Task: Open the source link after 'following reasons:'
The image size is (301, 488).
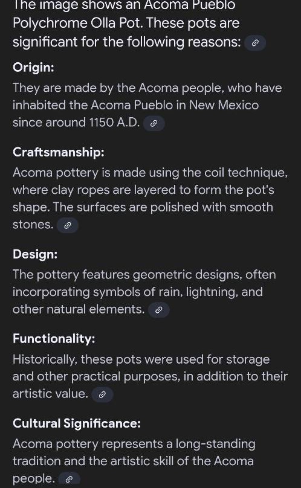Action: click(x=255, y=43)
